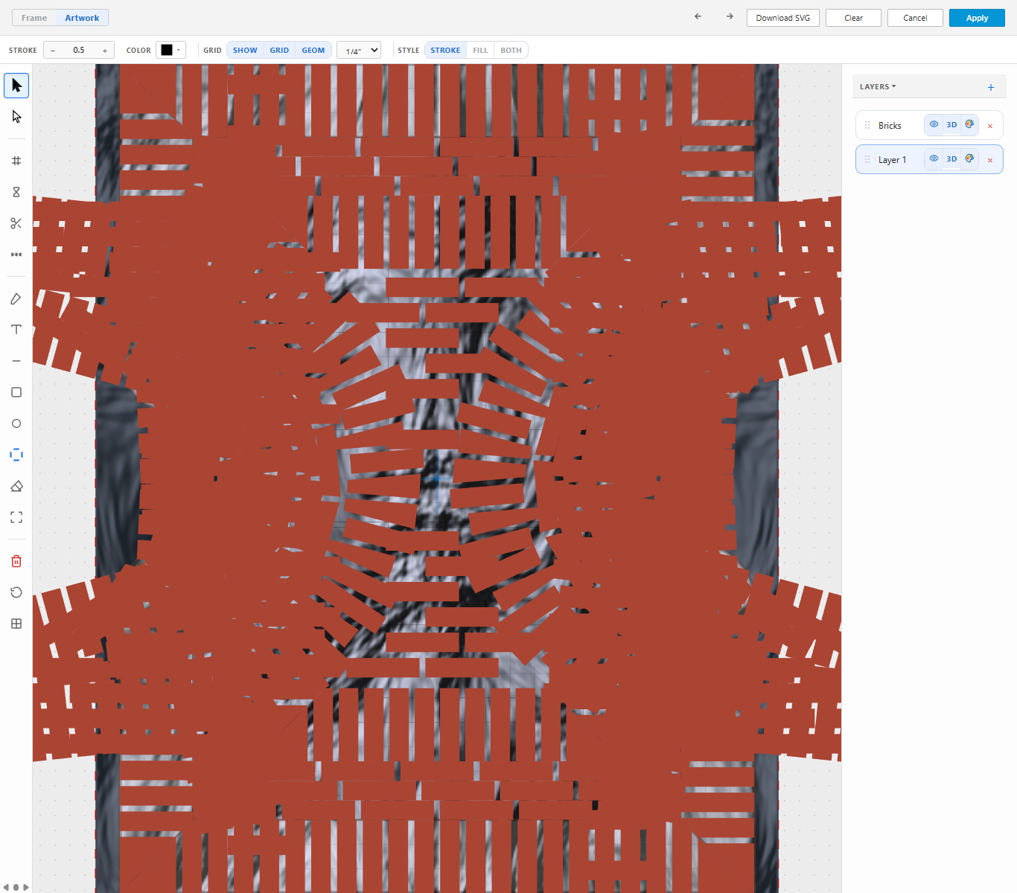This screenshot has width=1017, height=893.
Task: Expand the LAYERS panel menu
Action: pyautogui.click(x=878, y=87)
